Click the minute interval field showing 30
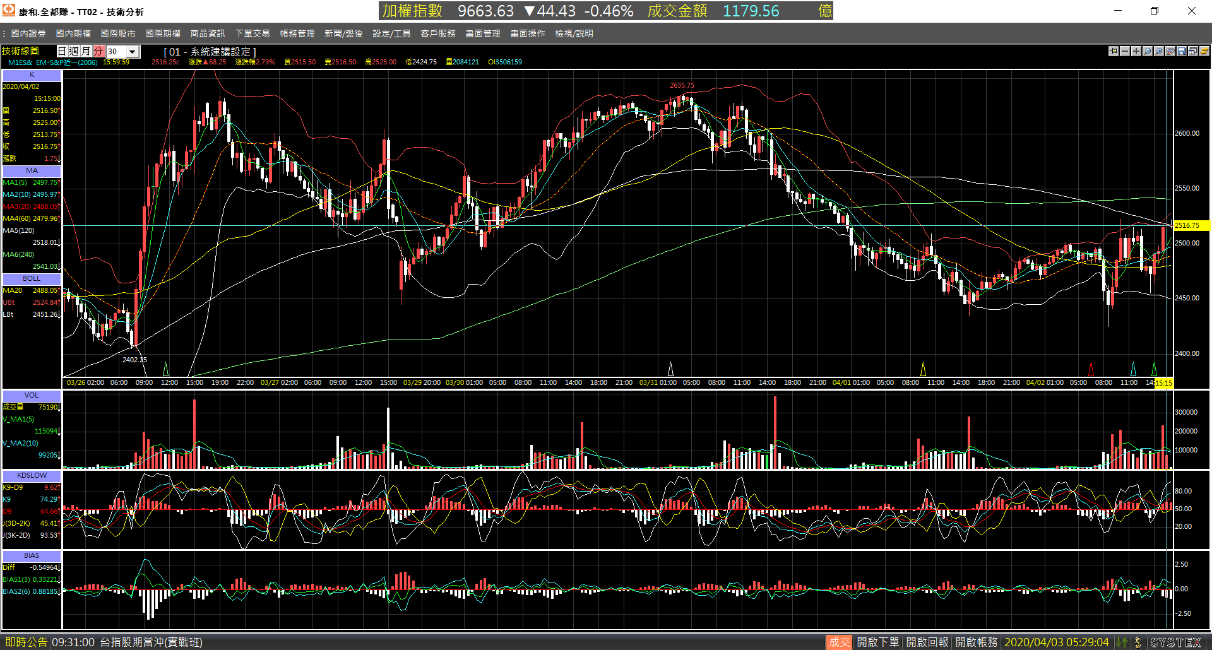 pos(117,52)
